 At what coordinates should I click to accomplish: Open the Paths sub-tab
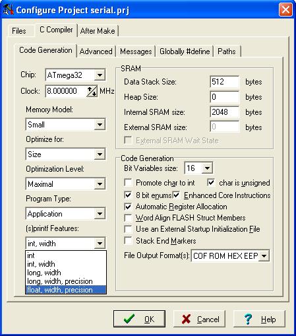(227, 51)
